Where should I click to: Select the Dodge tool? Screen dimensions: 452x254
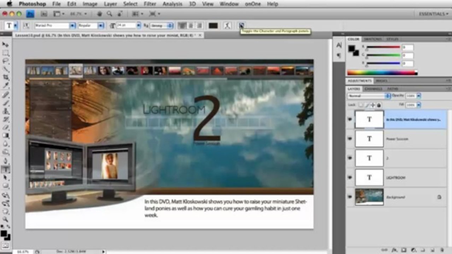click(6, 152)
